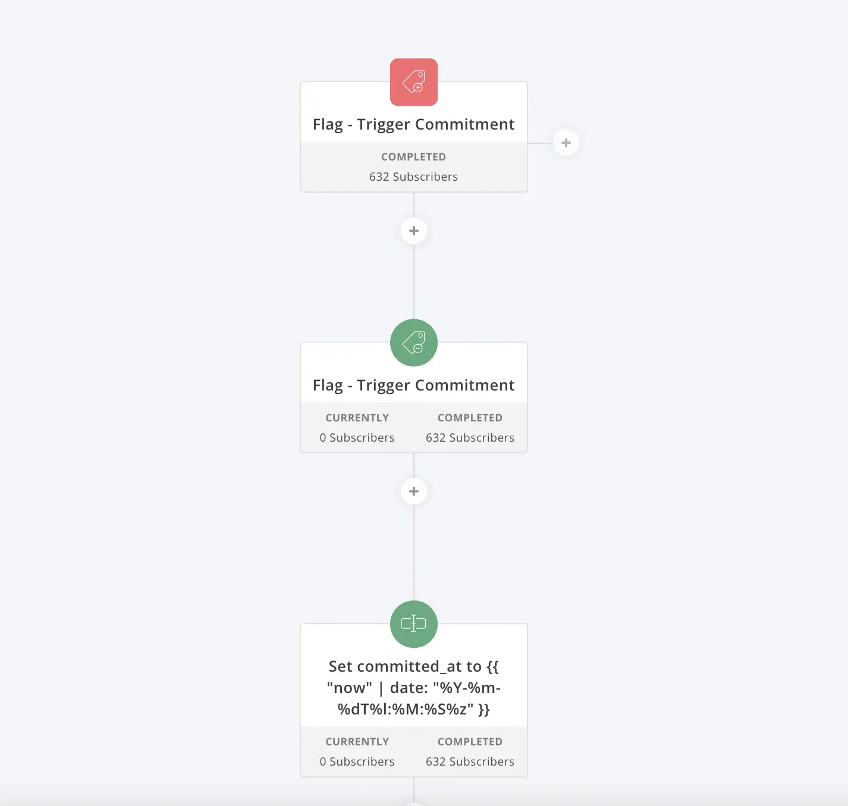The image size is (848, 806).
Task: Click the green set custom field icon
Action: tap(414, 624)
